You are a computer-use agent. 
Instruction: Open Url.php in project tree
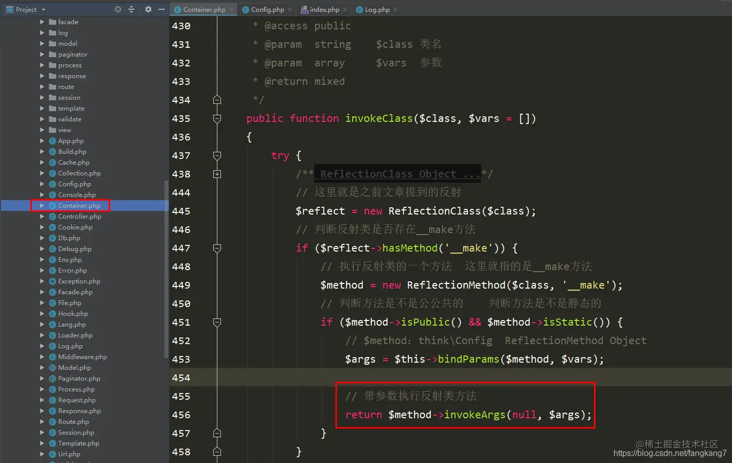tap(69, 454)
